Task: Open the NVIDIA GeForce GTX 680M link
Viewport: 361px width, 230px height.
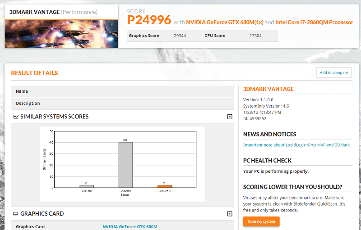Action: [x=130, y=227]
